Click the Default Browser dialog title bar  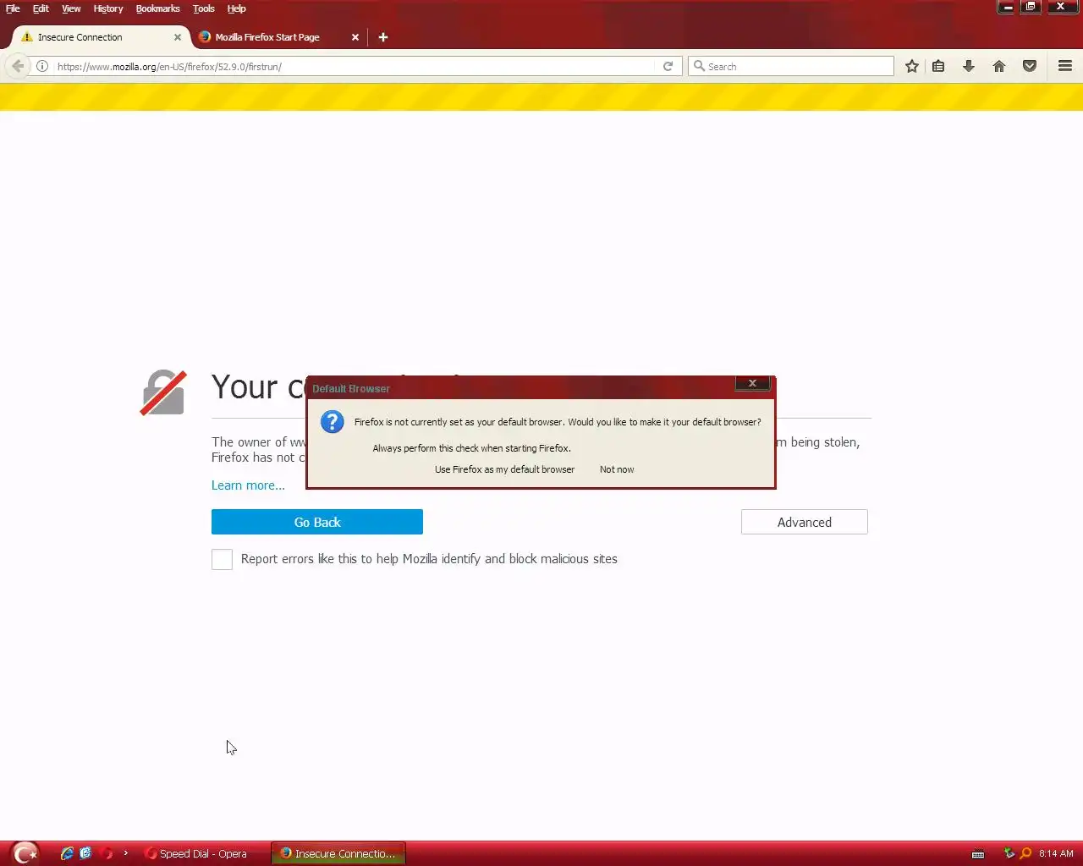click(520, 388)
